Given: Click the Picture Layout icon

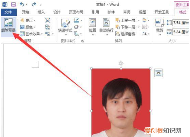Looking at the screenshot, I should [76, 34].
